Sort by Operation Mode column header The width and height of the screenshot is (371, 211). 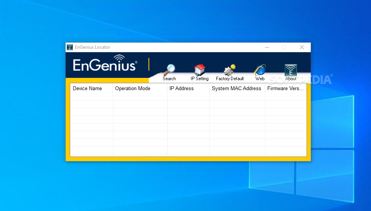pyautogui.click(x=140, y=89)
